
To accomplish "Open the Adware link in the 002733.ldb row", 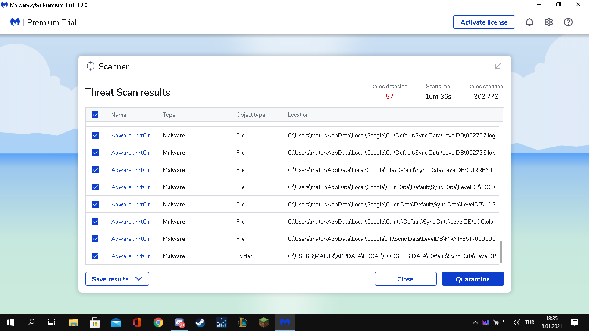I will coord(131,153).
